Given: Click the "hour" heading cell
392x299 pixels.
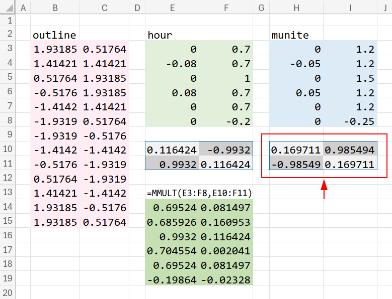Looking at the screenshot, I should click(x=172, y=35).
